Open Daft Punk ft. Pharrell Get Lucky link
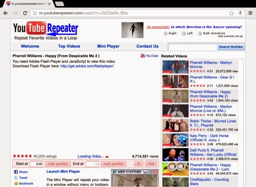This screenshot has height=187, width=256. pyautogui.click(x=213, y=152)
